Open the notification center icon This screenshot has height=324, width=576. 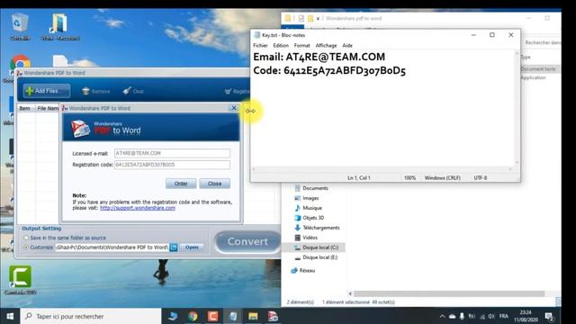point(550,316)
